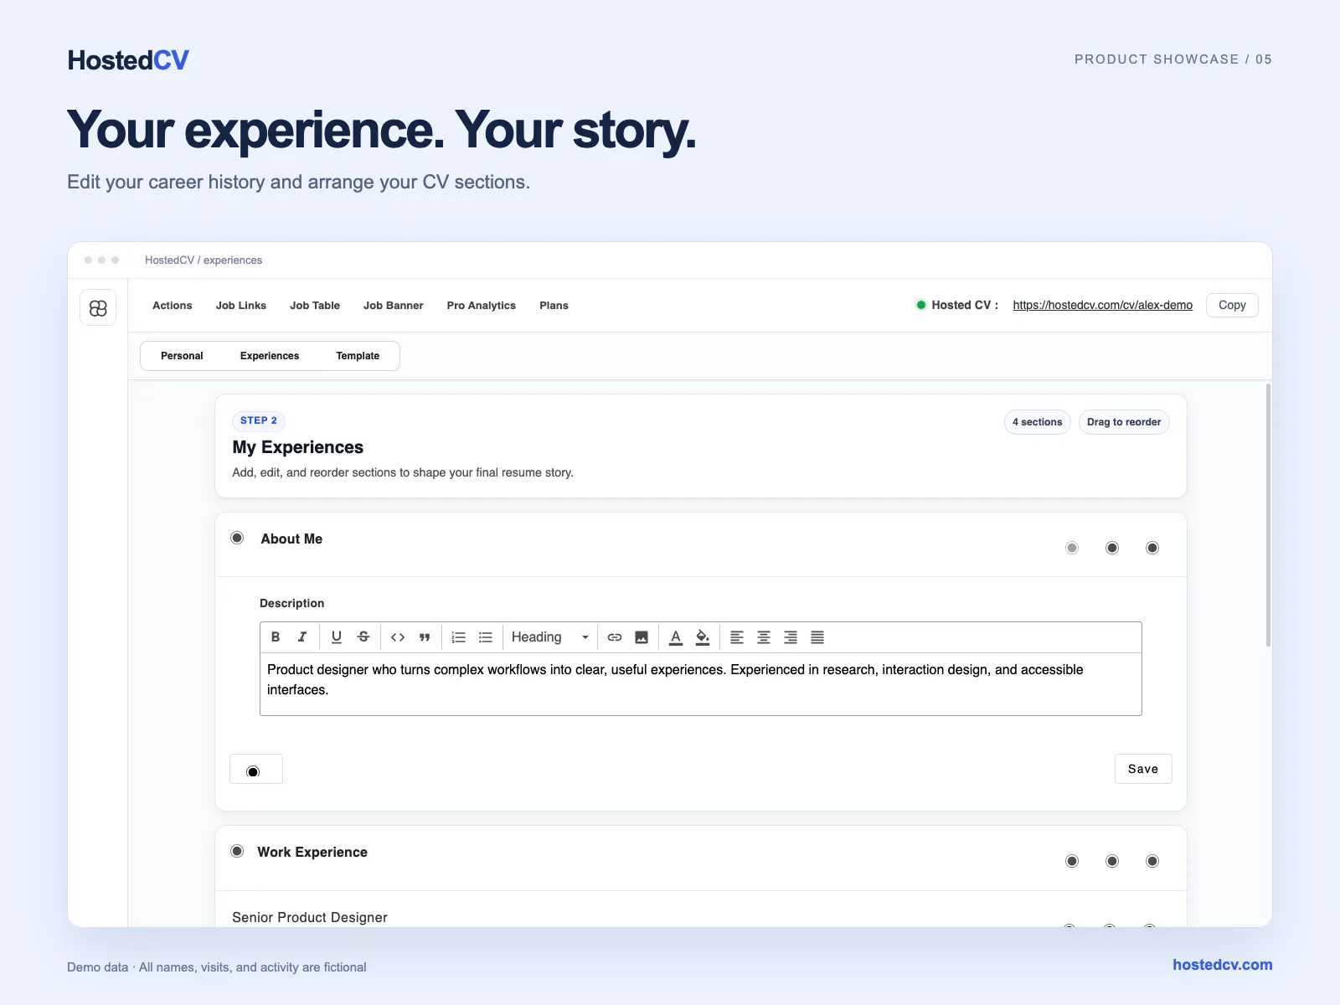Insert an image into the description

coord(642,637)
